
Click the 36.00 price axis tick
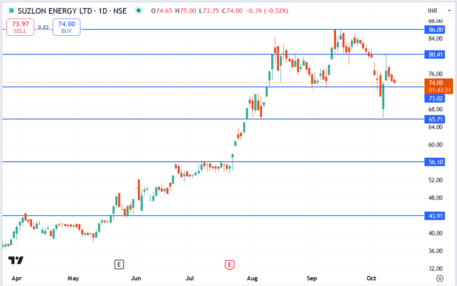tap(436, 251)
